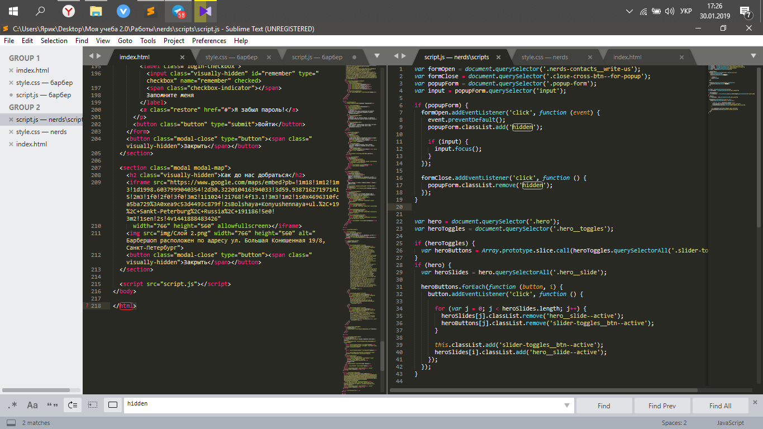Close the Find panel
763x429 pixels.
755,402
